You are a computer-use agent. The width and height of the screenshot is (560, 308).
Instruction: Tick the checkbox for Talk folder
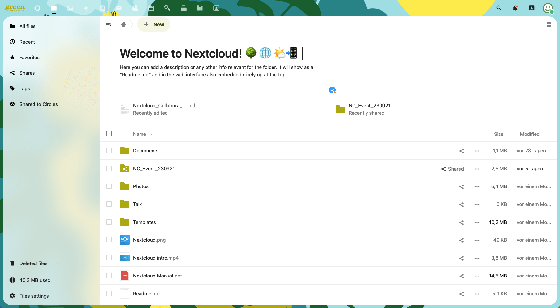click(109, 204)
